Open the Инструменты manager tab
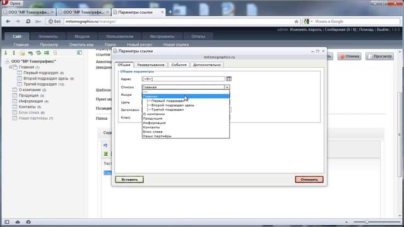 (x=162, y=37)
